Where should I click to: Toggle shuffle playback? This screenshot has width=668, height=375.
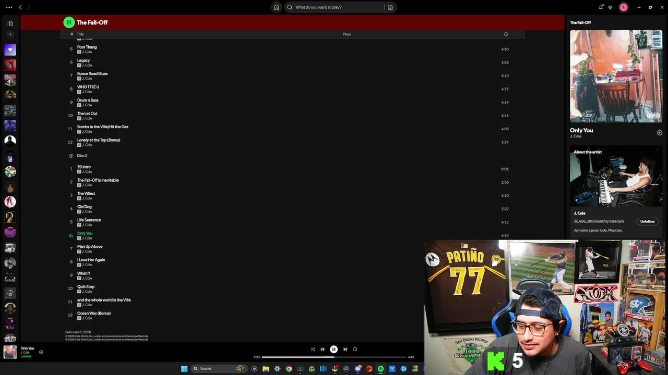click(313, 349)
